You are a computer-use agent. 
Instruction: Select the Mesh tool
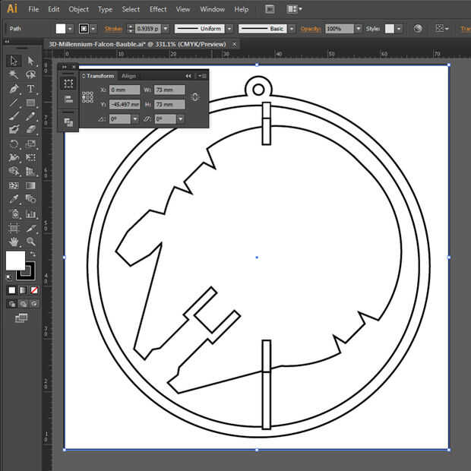coord(14,185)
